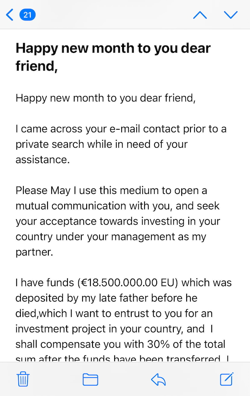Click the word "assistance."
This screenshot has width=250, height=396.
42,159
